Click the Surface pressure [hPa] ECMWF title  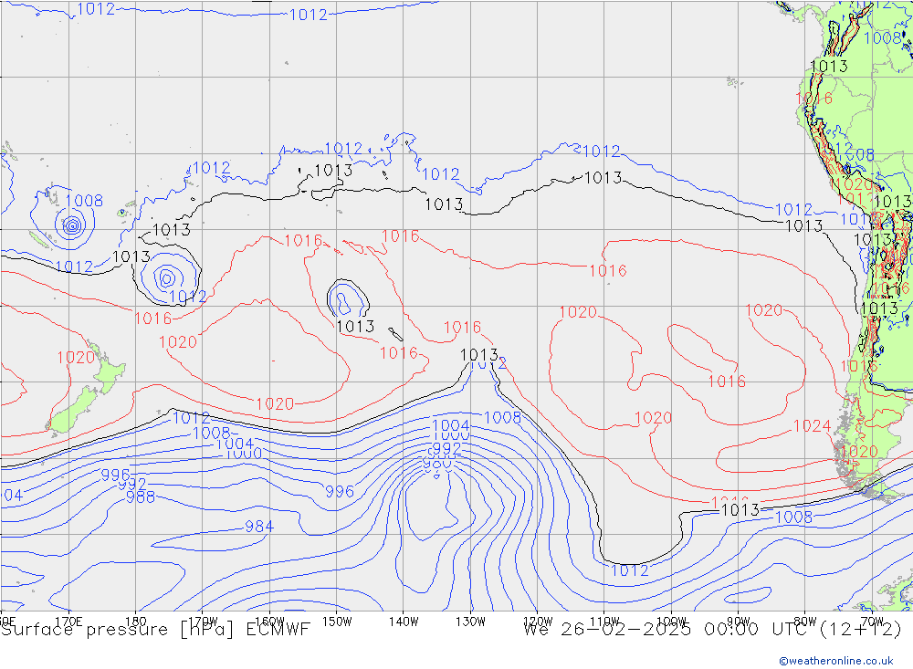[156, 630]
